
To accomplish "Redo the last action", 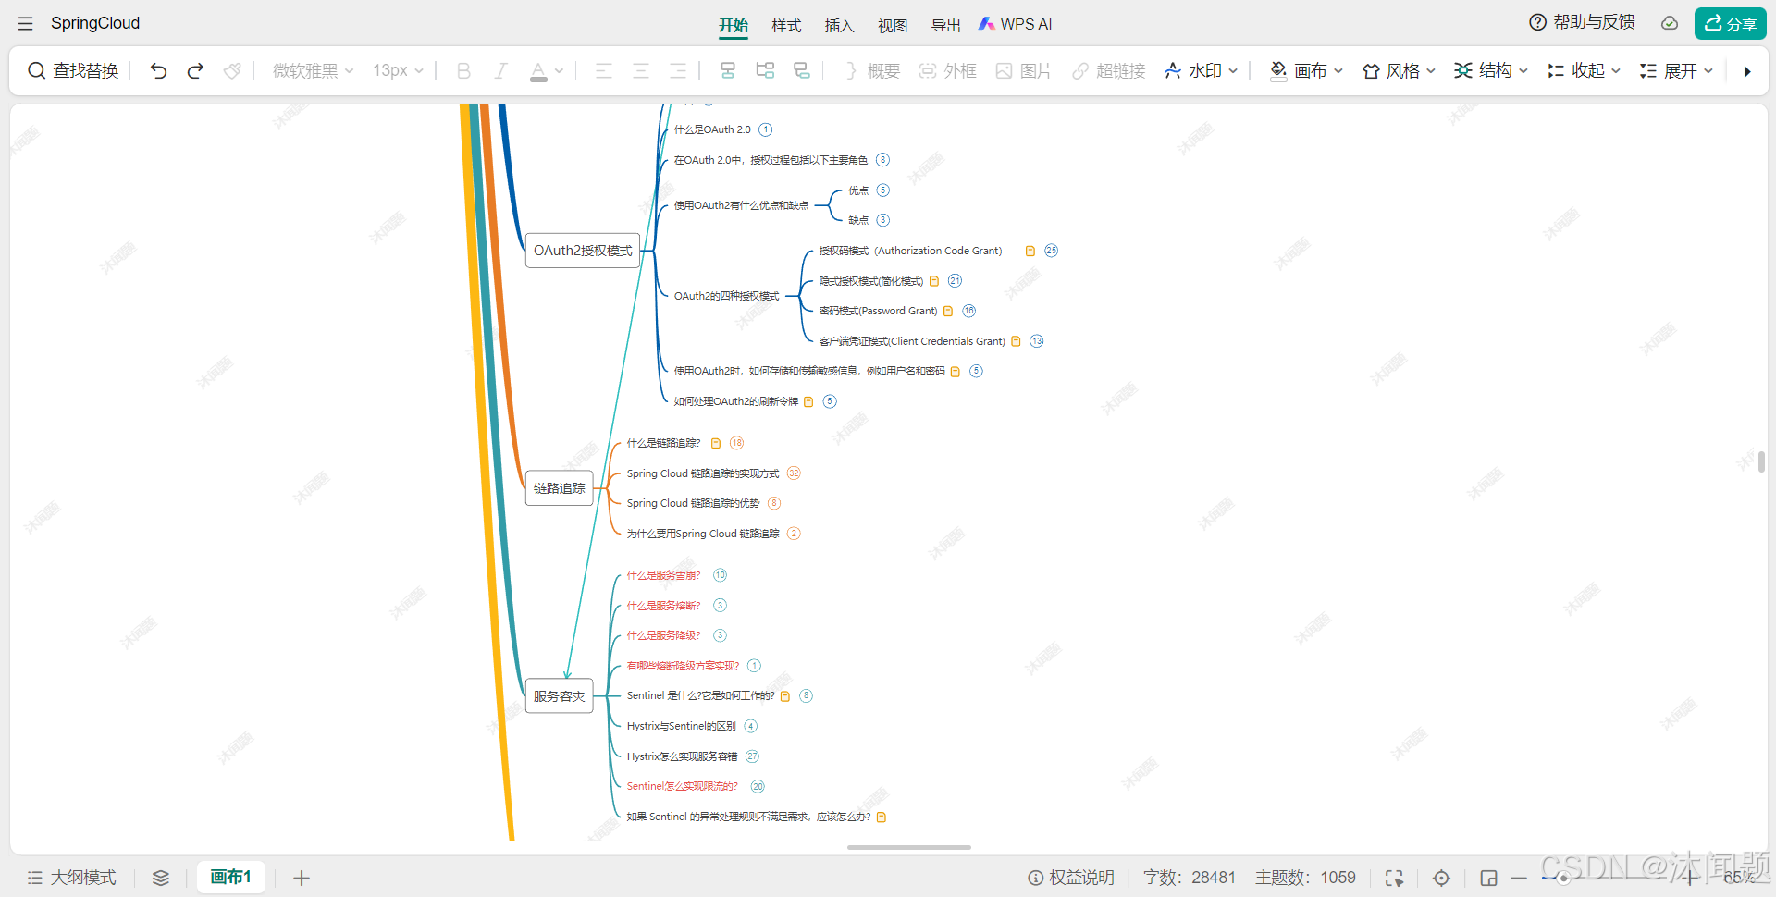I will [195, 71].
